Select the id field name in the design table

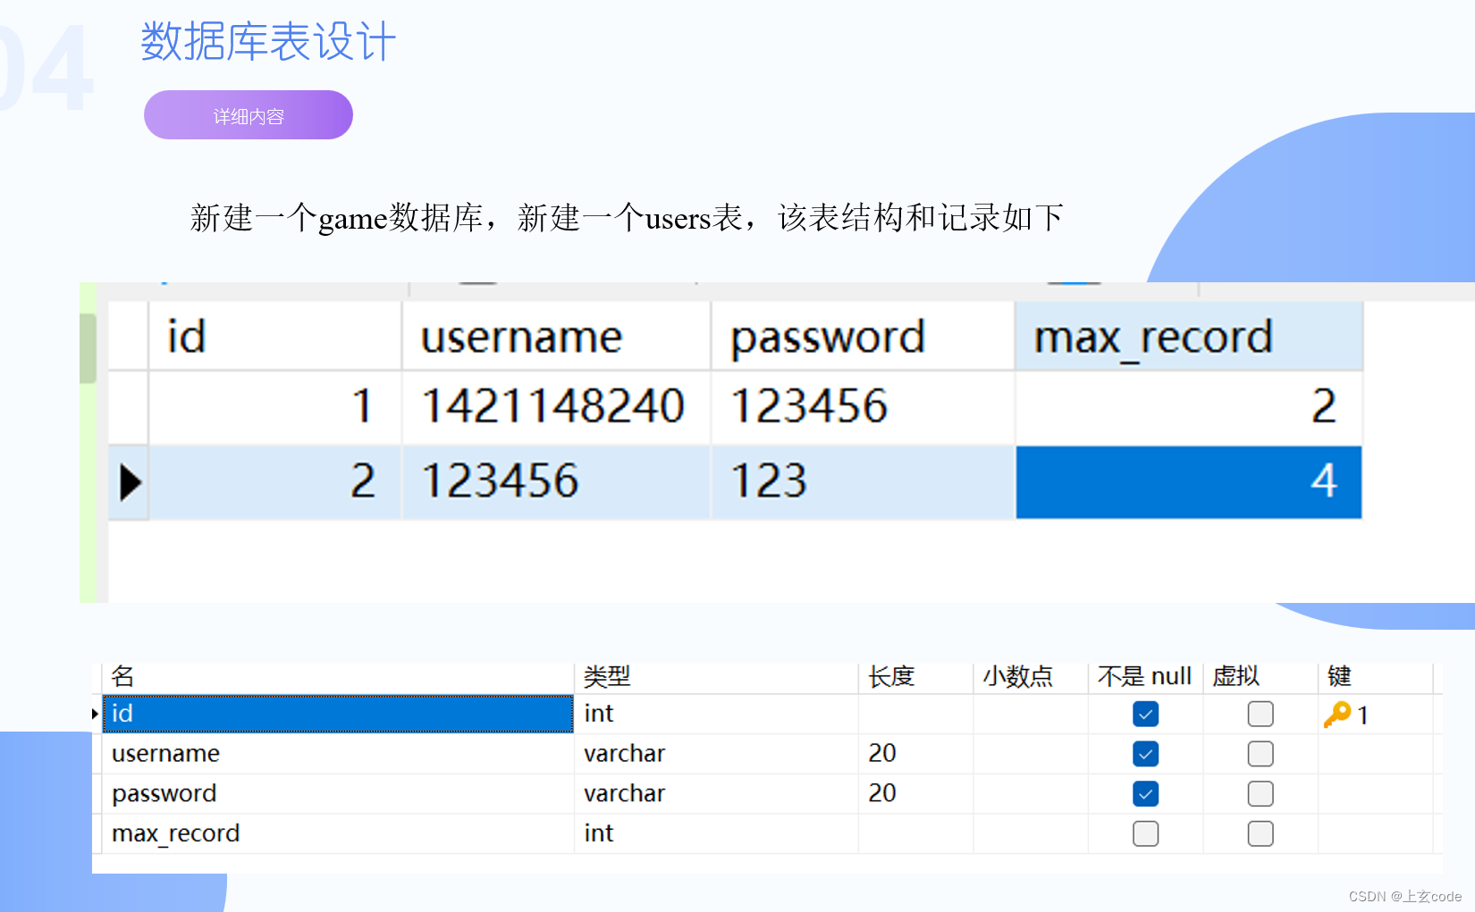pyautogui.click(x=338, y=714)
